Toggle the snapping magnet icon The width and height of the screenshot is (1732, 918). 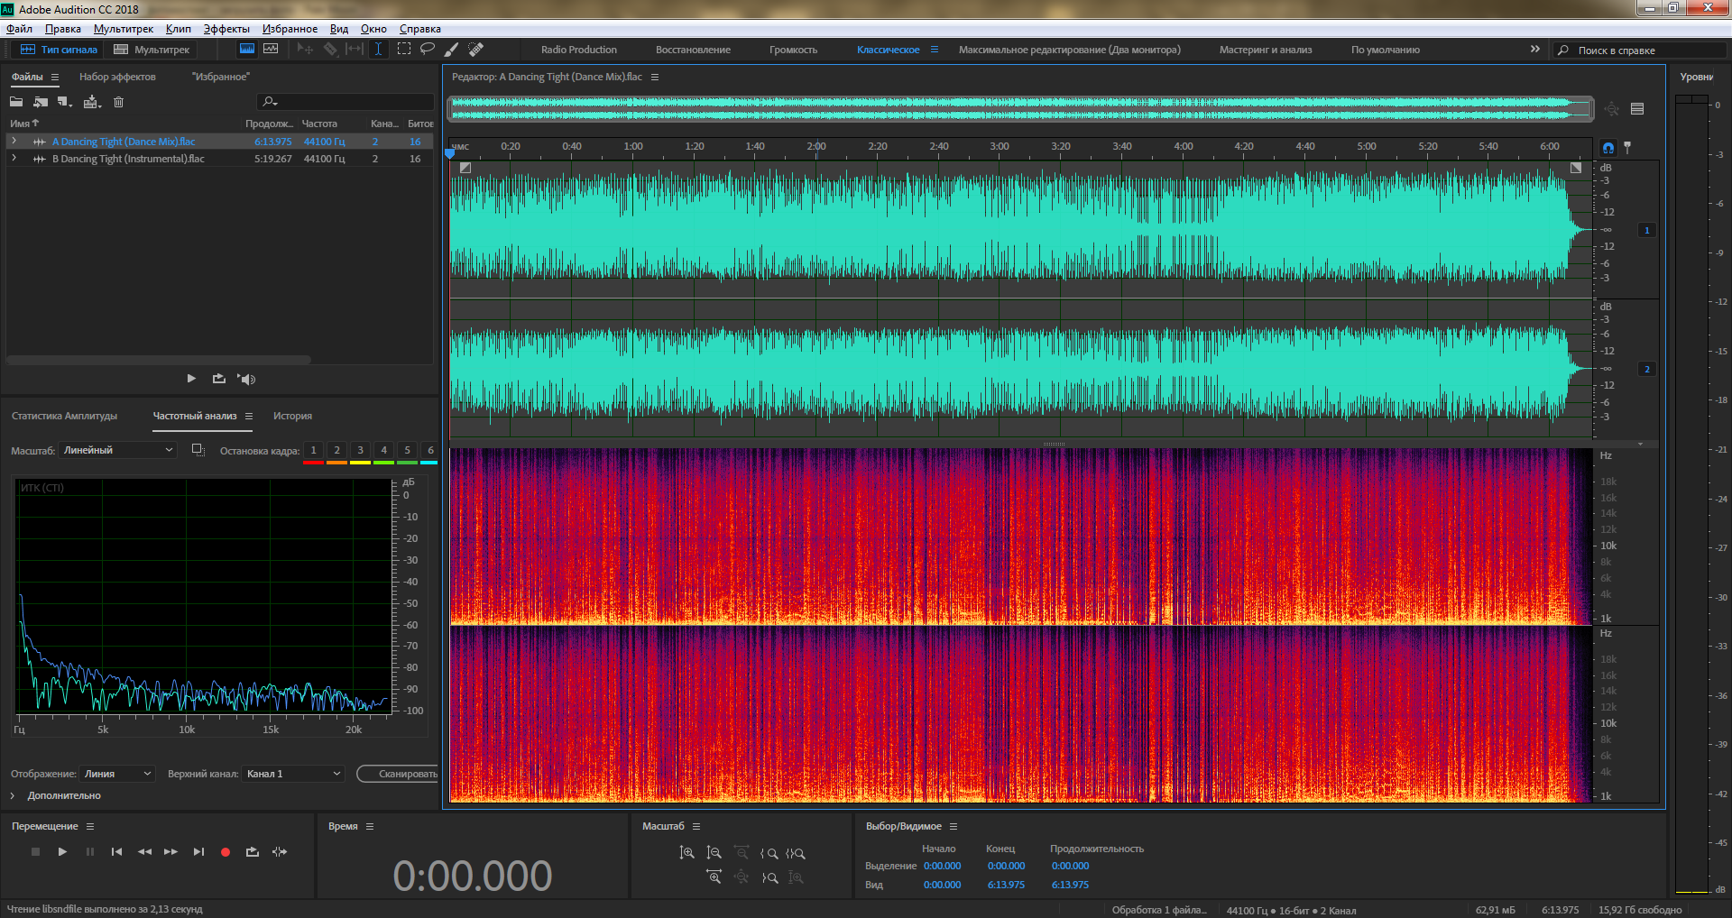[1608, 147]
